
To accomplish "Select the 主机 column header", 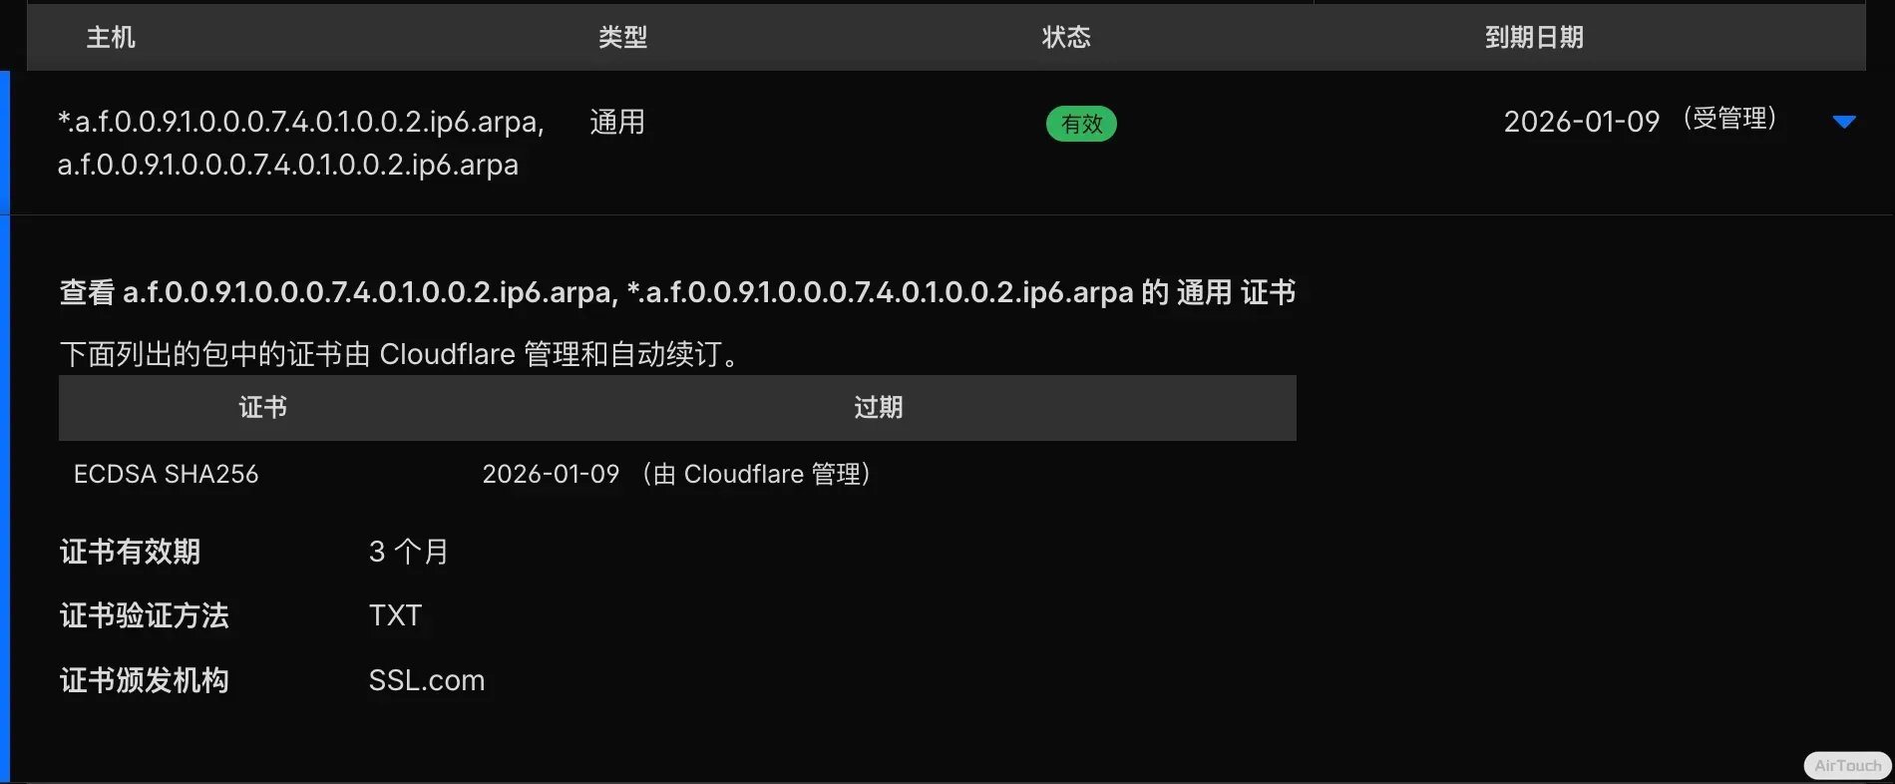I will pyautogui.click(x=111, y=37).
